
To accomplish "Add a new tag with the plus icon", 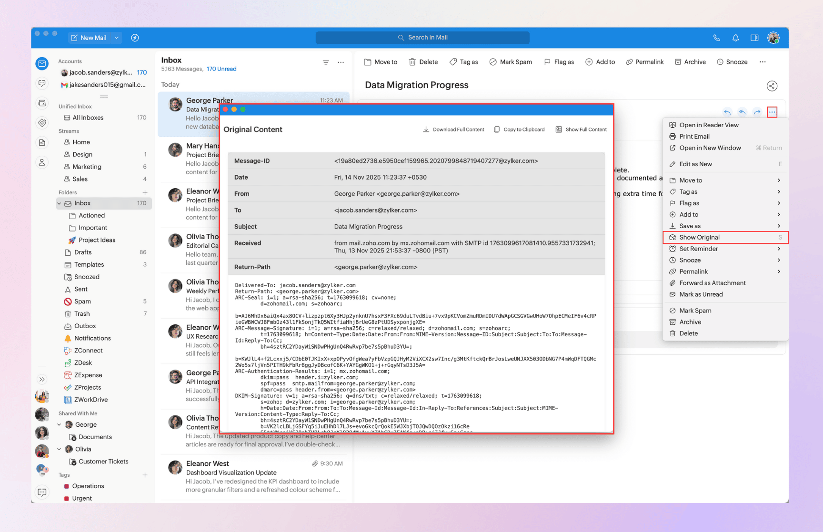I will 145,475.
